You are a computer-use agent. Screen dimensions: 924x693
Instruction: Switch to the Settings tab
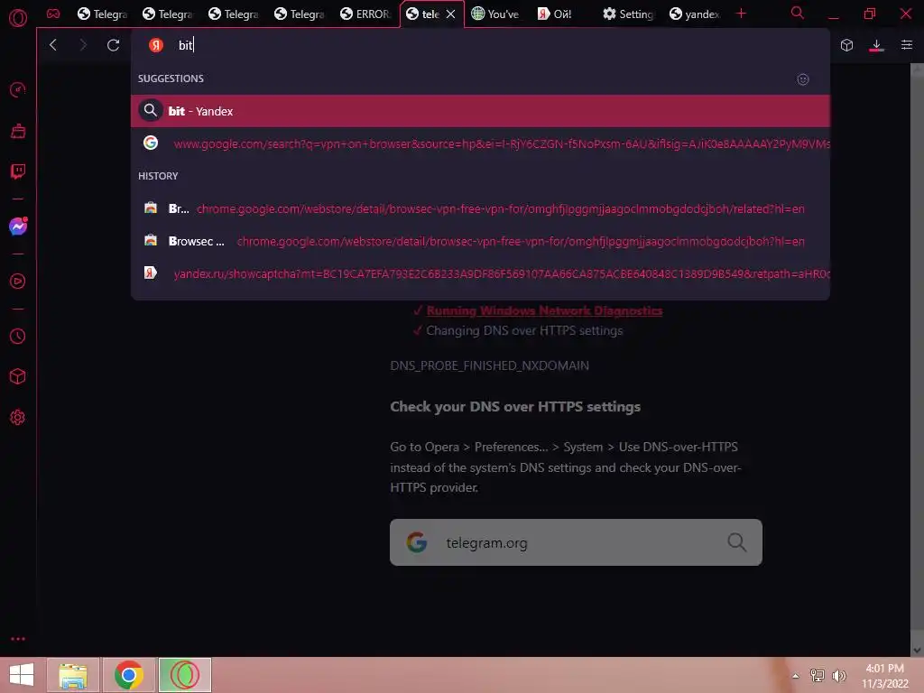tap(628, 14)
